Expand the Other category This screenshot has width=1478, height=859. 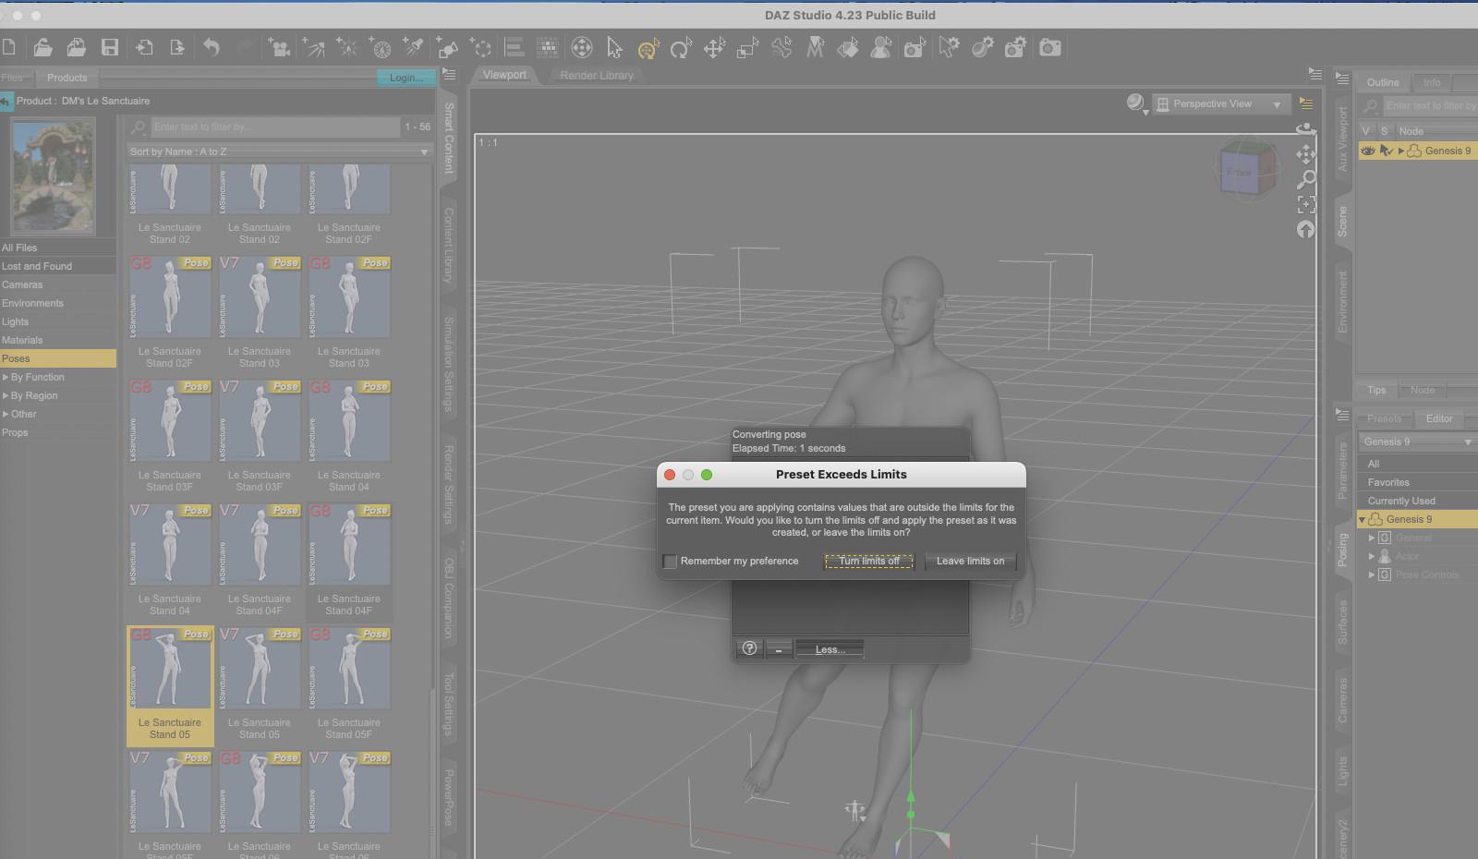click(x=6, y=414)
